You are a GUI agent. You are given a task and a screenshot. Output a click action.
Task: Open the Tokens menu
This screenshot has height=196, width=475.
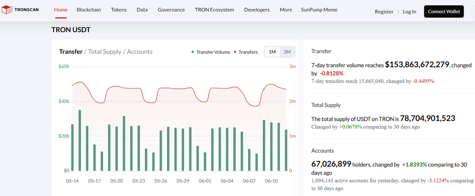(119, 10)
